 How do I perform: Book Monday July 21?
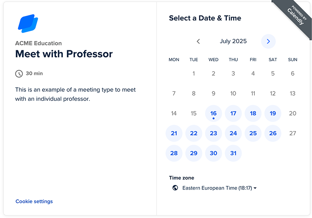point(174,133)
